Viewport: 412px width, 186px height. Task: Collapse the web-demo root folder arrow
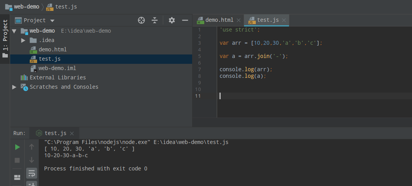pyautogui.click(x=14, y=31)
